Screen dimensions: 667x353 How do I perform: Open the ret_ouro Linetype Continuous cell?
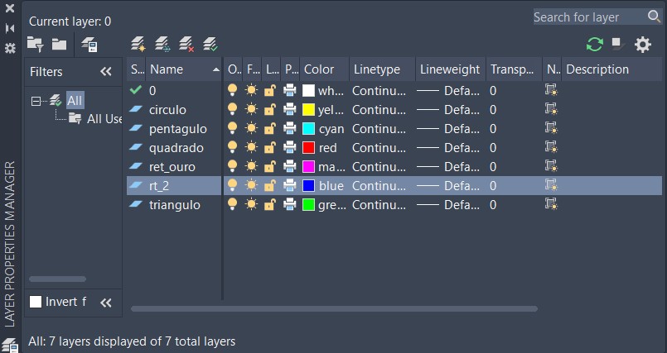(x=379, y=166)
